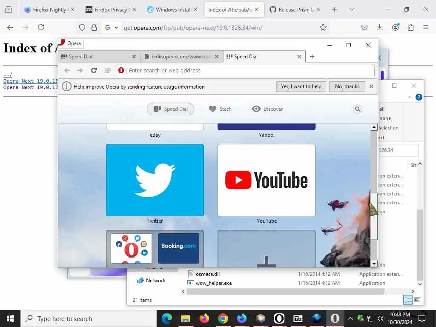Viewport: 436px width, 327px height.
Task: Switch to Firefox Nightly tab
Action: [49, 10]
